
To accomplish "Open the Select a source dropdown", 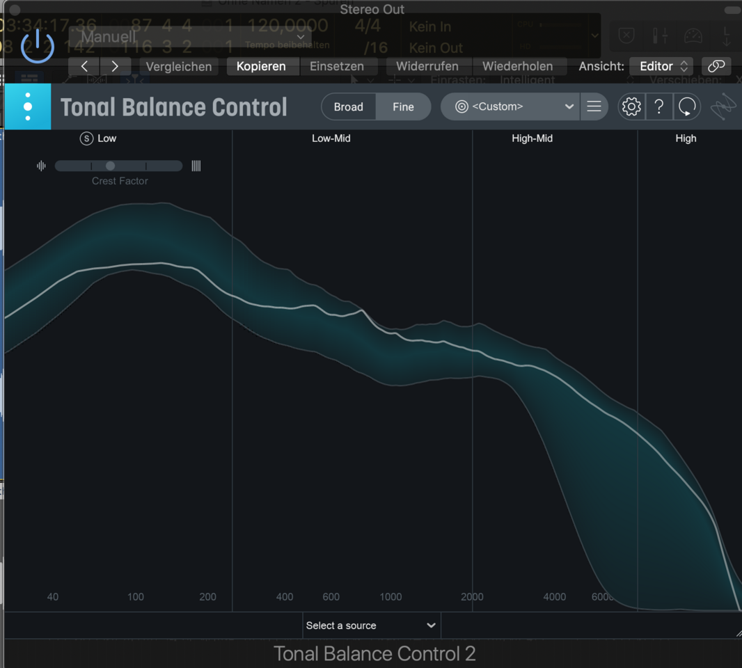I will point(372,626).
